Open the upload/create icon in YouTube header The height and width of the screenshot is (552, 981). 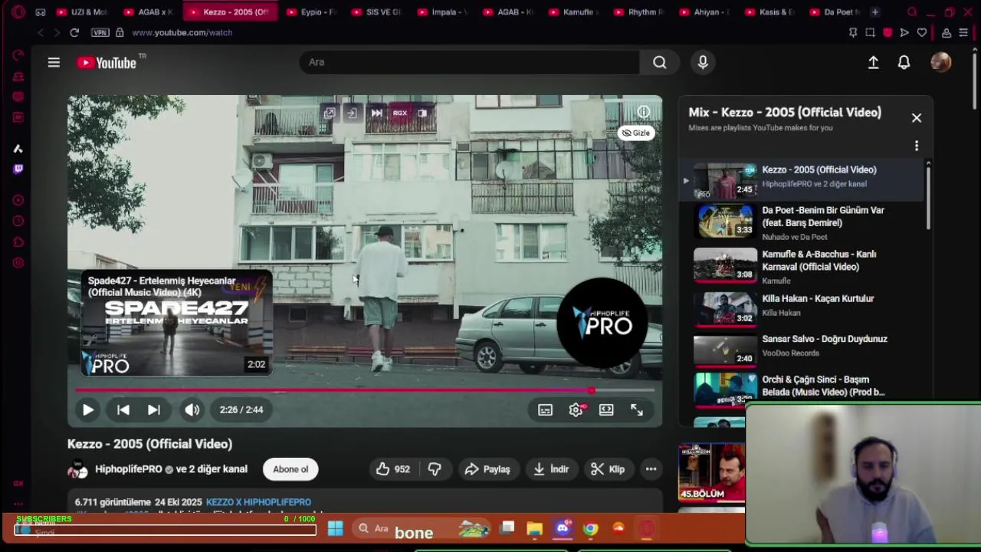(x=873, y=63)
